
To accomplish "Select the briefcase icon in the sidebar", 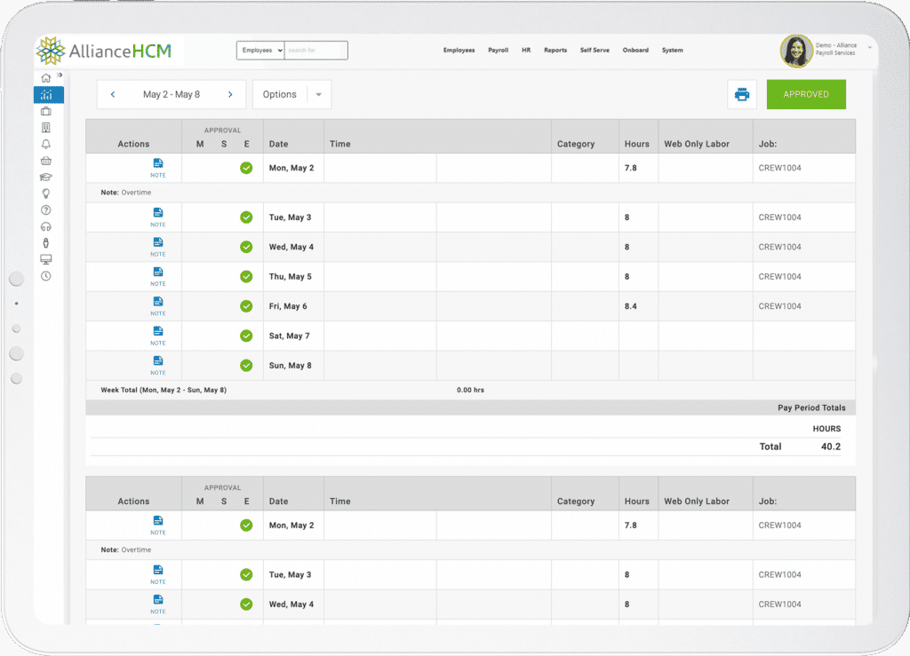I will (45, 110).
